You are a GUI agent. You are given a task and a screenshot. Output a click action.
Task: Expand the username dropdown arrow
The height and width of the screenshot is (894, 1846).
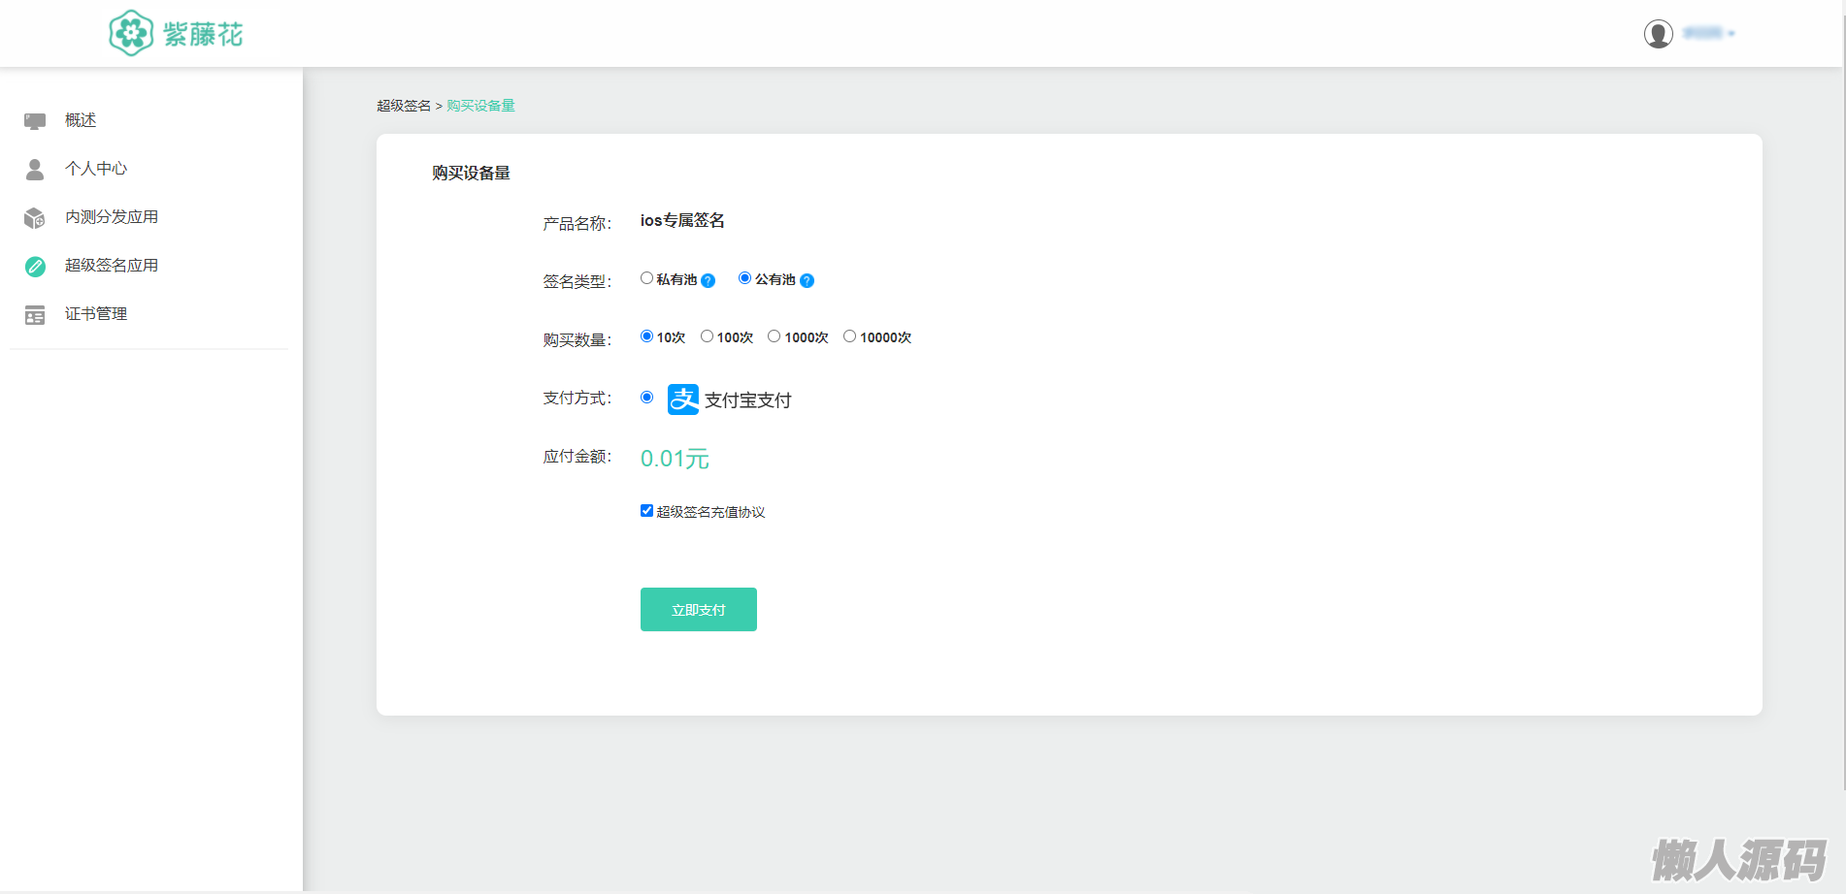1731,34
